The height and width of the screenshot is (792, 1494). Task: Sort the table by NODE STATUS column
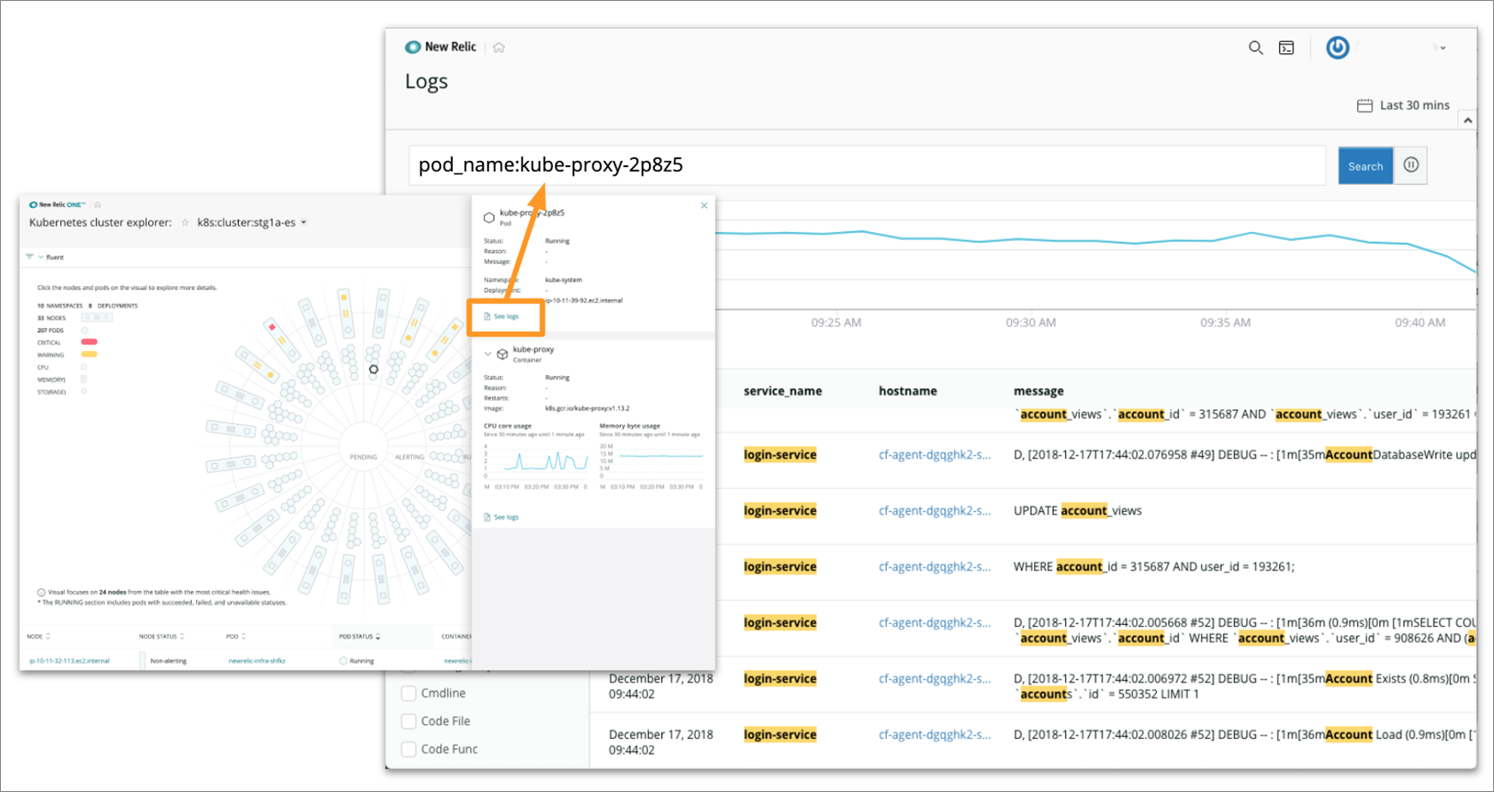click(x=162, y=636)
